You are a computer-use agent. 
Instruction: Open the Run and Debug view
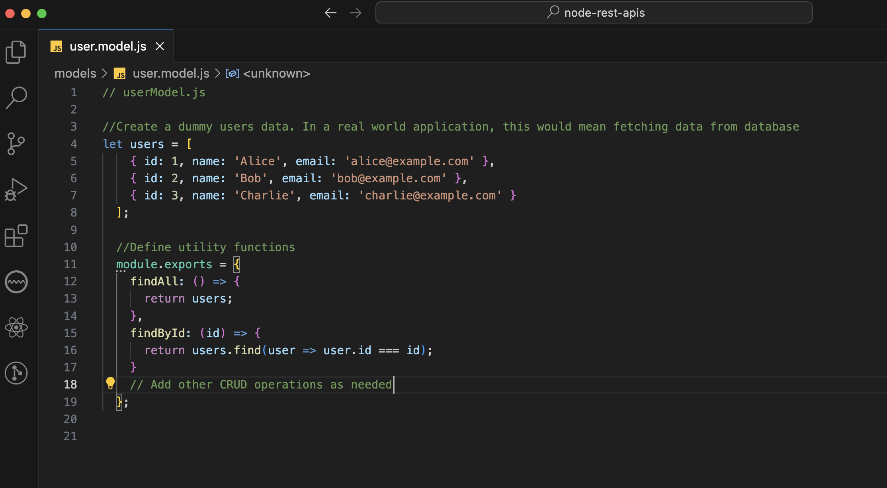16,189
